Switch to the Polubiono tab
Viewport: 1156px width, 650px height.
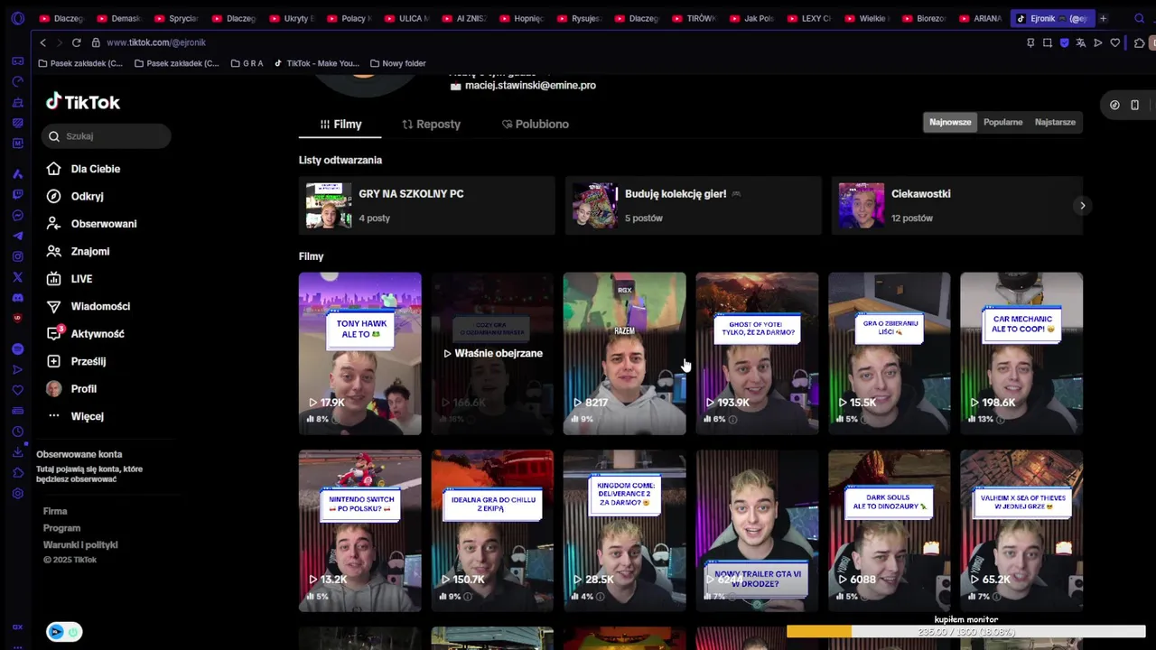535,124
